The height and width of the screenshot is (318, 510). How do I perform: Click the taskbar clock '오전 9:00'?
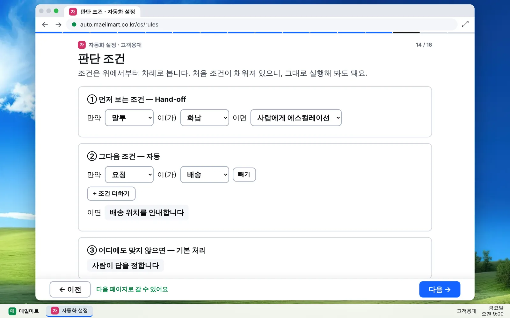pyautogui.click(x=492, y=314)
